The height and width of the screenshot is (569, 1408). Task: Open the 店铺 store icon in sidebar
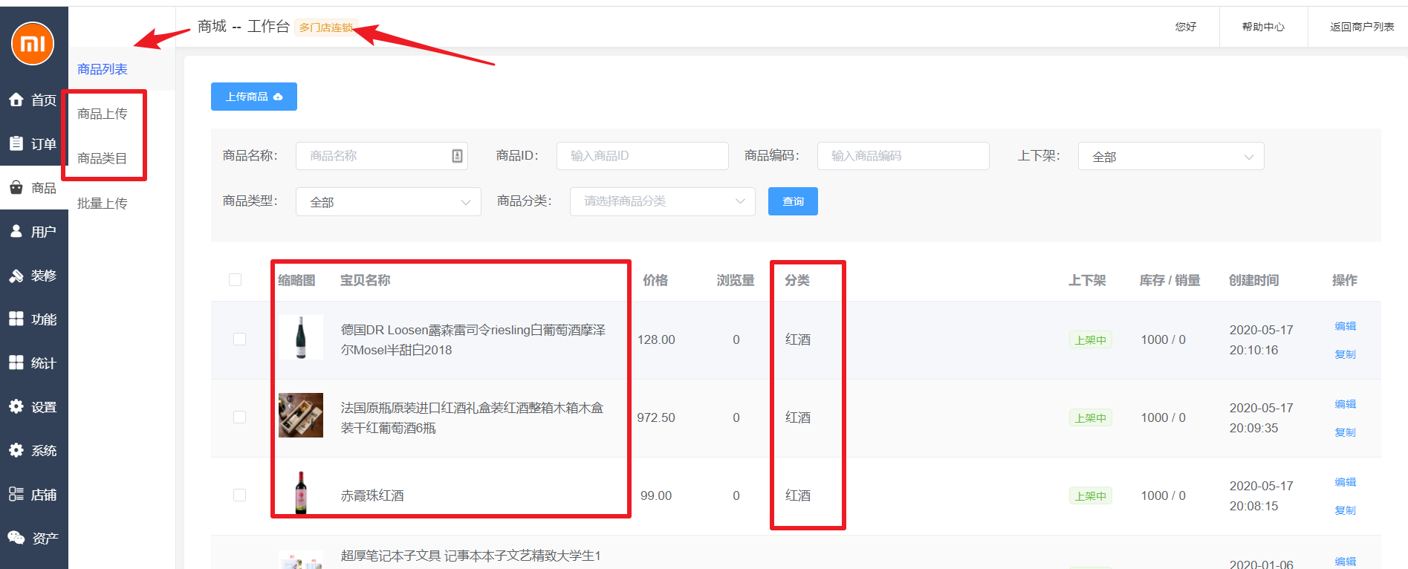tap(16, 494)
